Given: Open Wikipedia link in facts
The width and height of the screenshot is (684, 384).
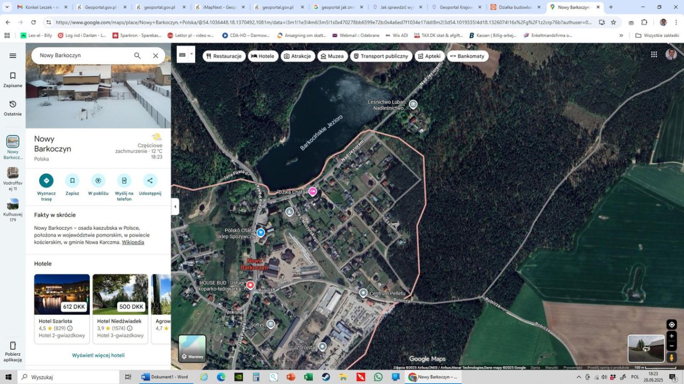Looking at the screenshot, I should [x=133, y=242].
